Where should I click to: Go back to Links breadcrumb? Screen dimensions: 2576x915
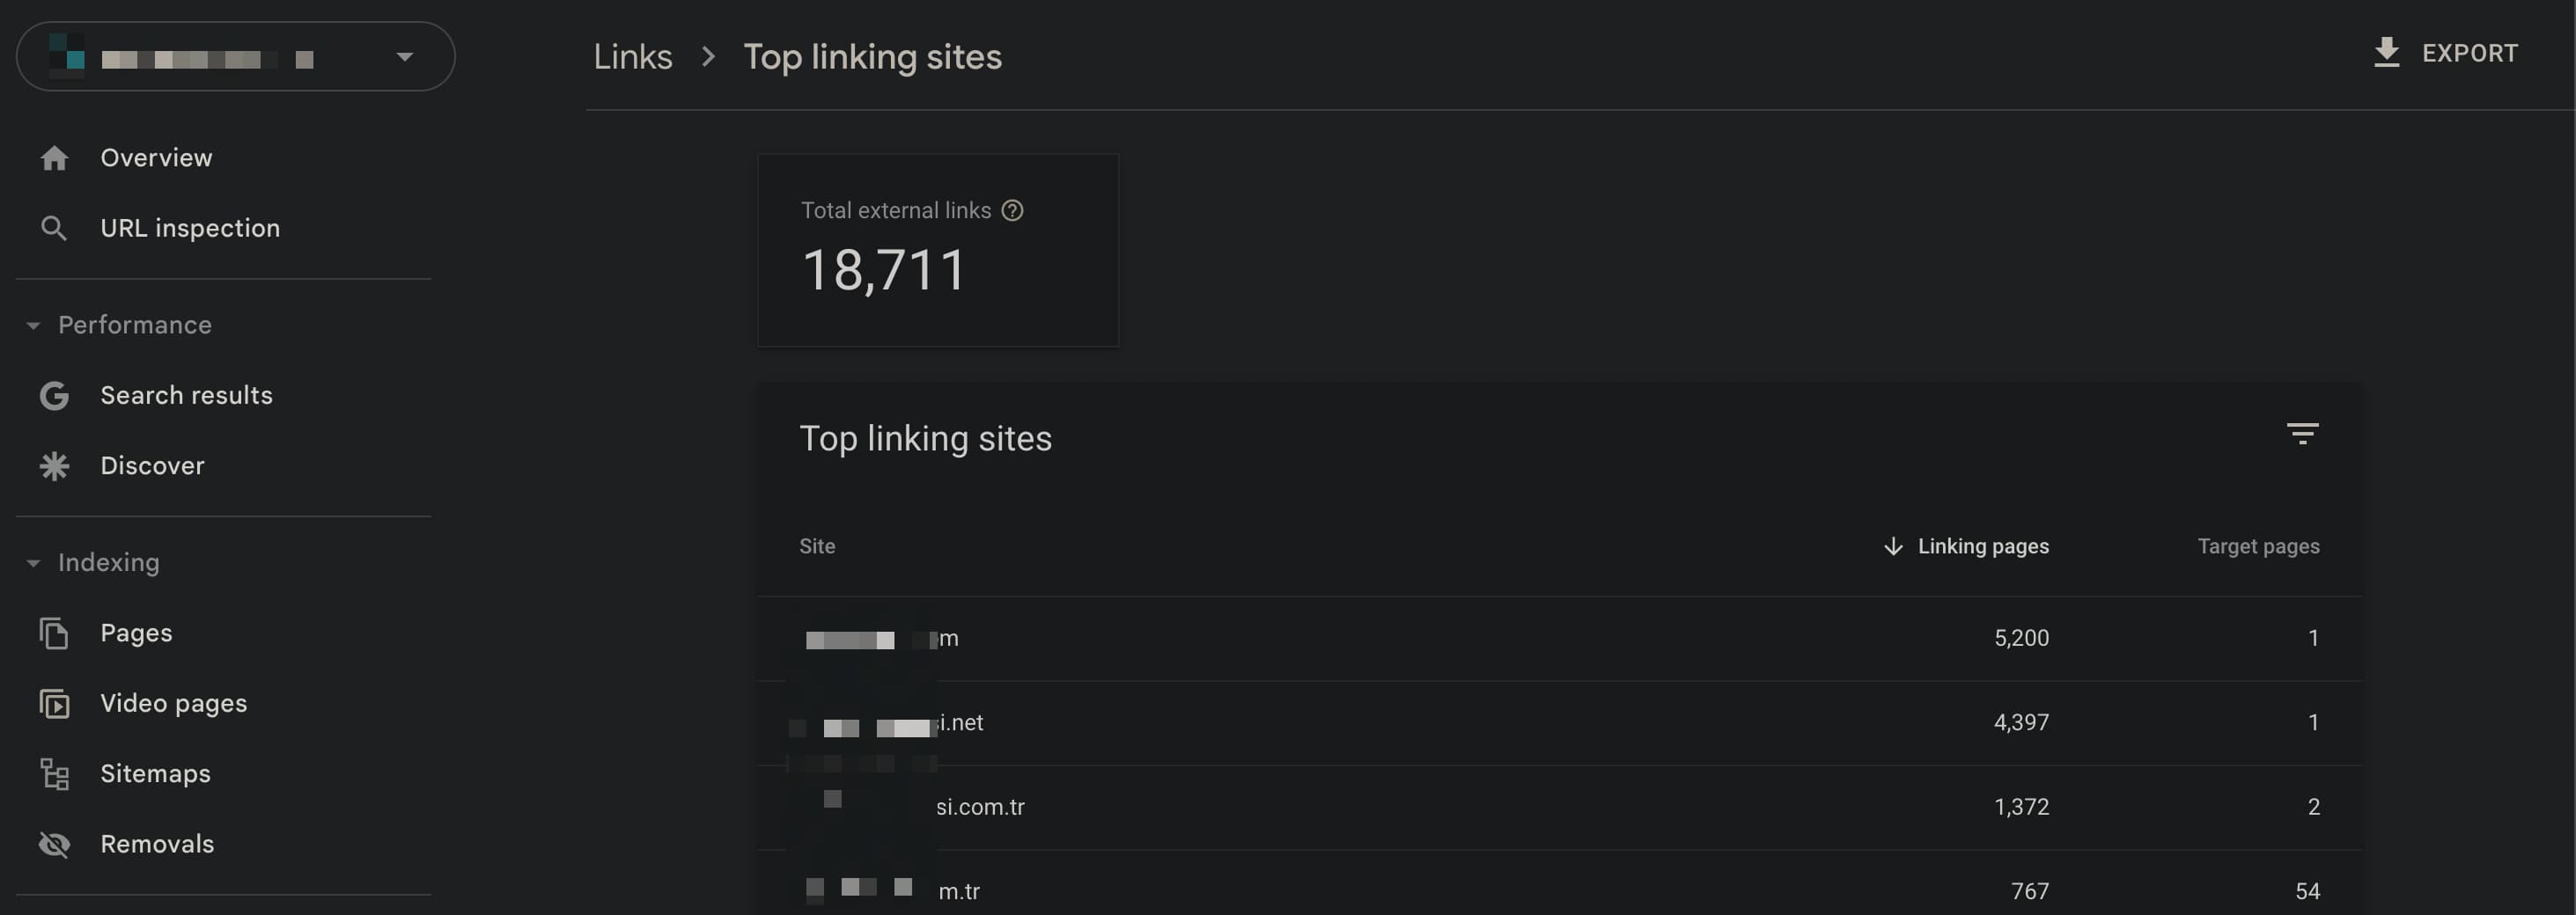(632, 57)
